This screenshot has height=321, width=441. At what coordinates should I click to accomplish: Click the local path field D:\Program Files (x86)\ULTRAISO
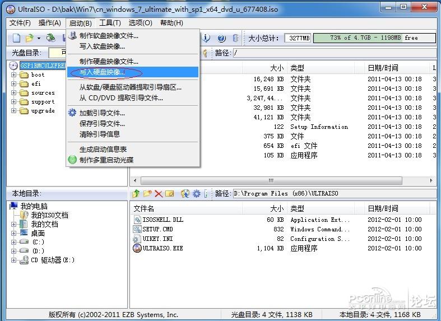pyautogui.click(x=335, y=193)
